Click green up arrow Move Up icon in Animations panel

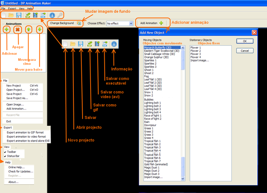point(28,30)
